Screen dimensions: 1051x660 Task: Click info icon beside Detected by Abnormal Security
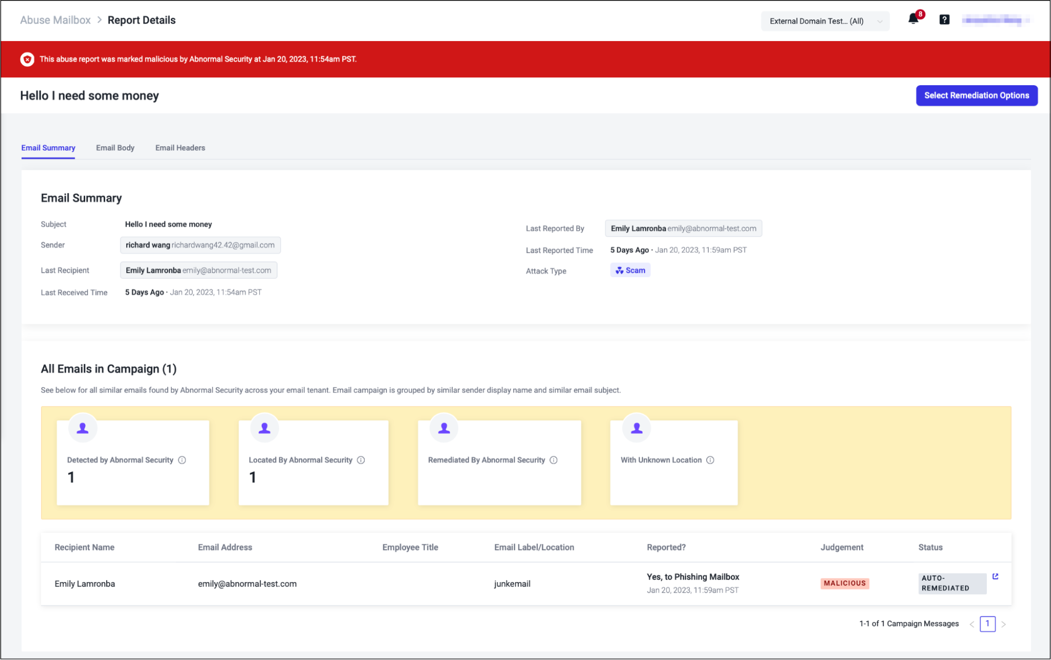pyautogui.click(x=182, y=460)
